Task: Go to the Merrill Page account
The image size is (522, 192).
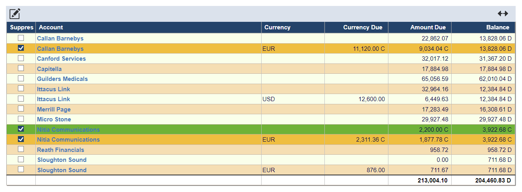Action: pyautogui.click(x=54, y=109)
